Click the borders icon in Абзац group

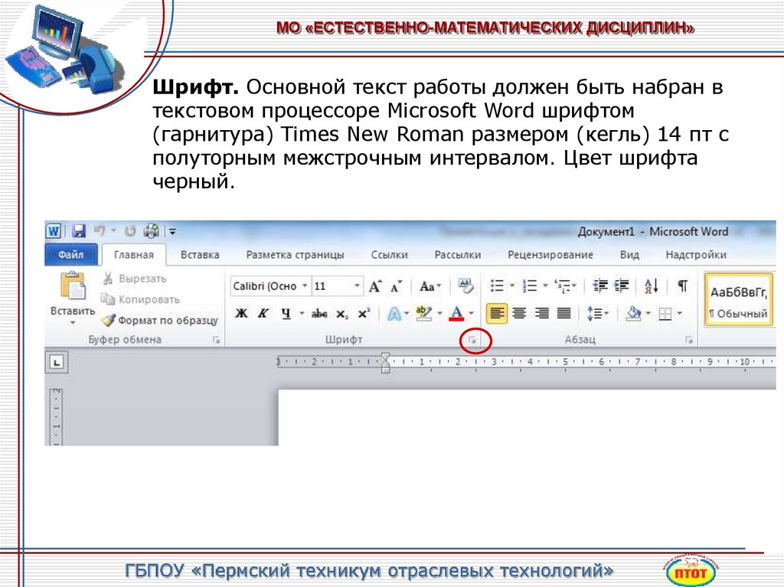pos(665,314)
